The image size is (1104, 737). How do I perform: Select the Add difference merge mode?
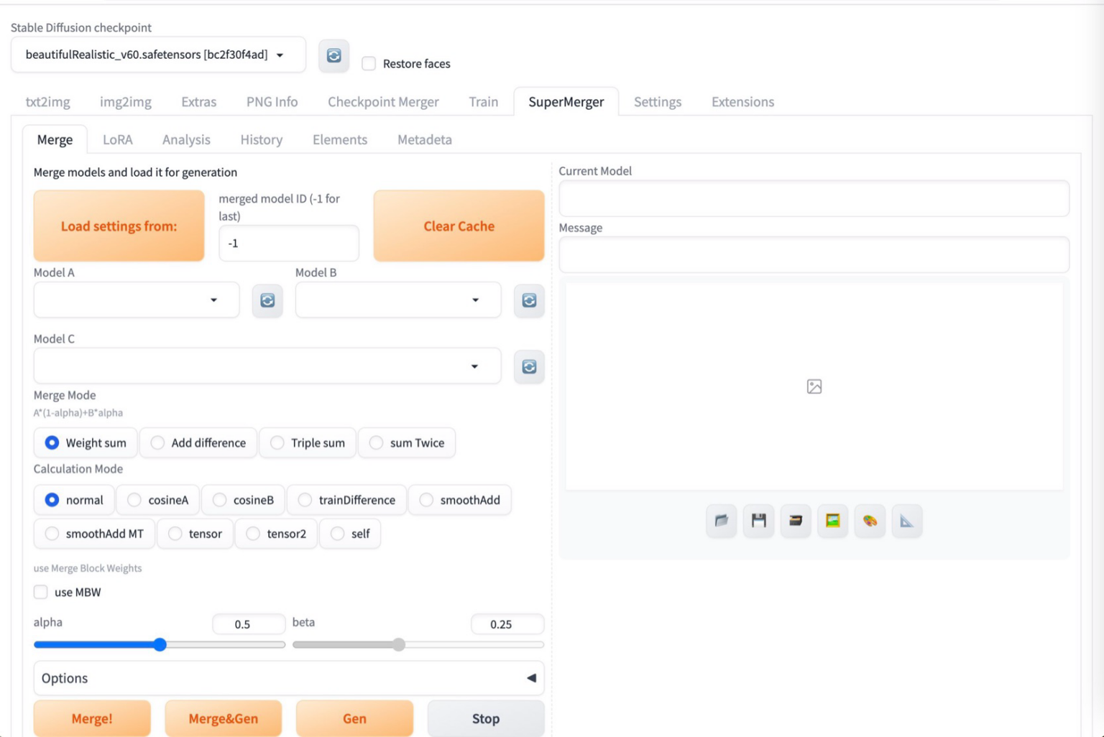point(157,442)
